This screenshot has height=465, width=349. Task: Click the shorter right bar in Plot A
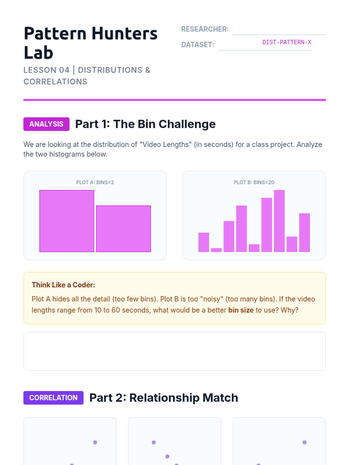click(123, 229)
